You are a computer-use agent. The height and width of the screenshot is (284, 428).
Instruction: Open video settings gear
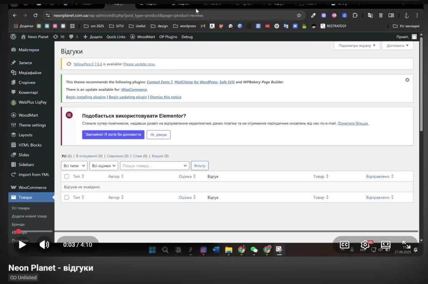point(365,244)
